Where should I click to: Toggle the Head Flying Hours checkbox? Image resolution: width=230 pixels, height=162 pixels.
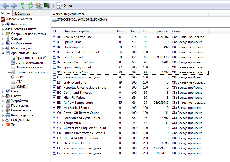click(x=54, y=143)
